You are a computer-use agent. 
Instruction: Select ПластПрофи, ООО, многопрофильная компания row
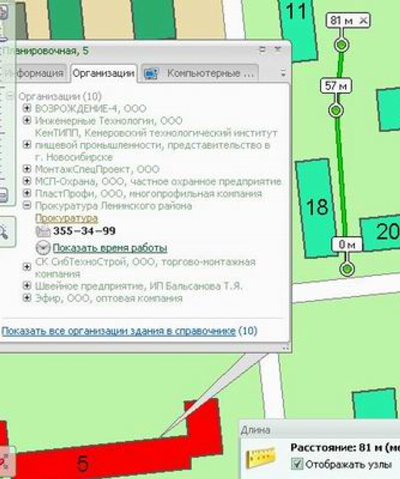[148, 193]
